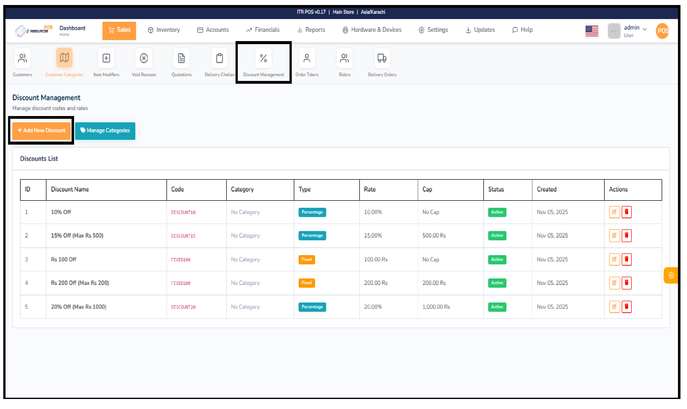
Task: Click the Add New Discount button
Action: (41, 130)
